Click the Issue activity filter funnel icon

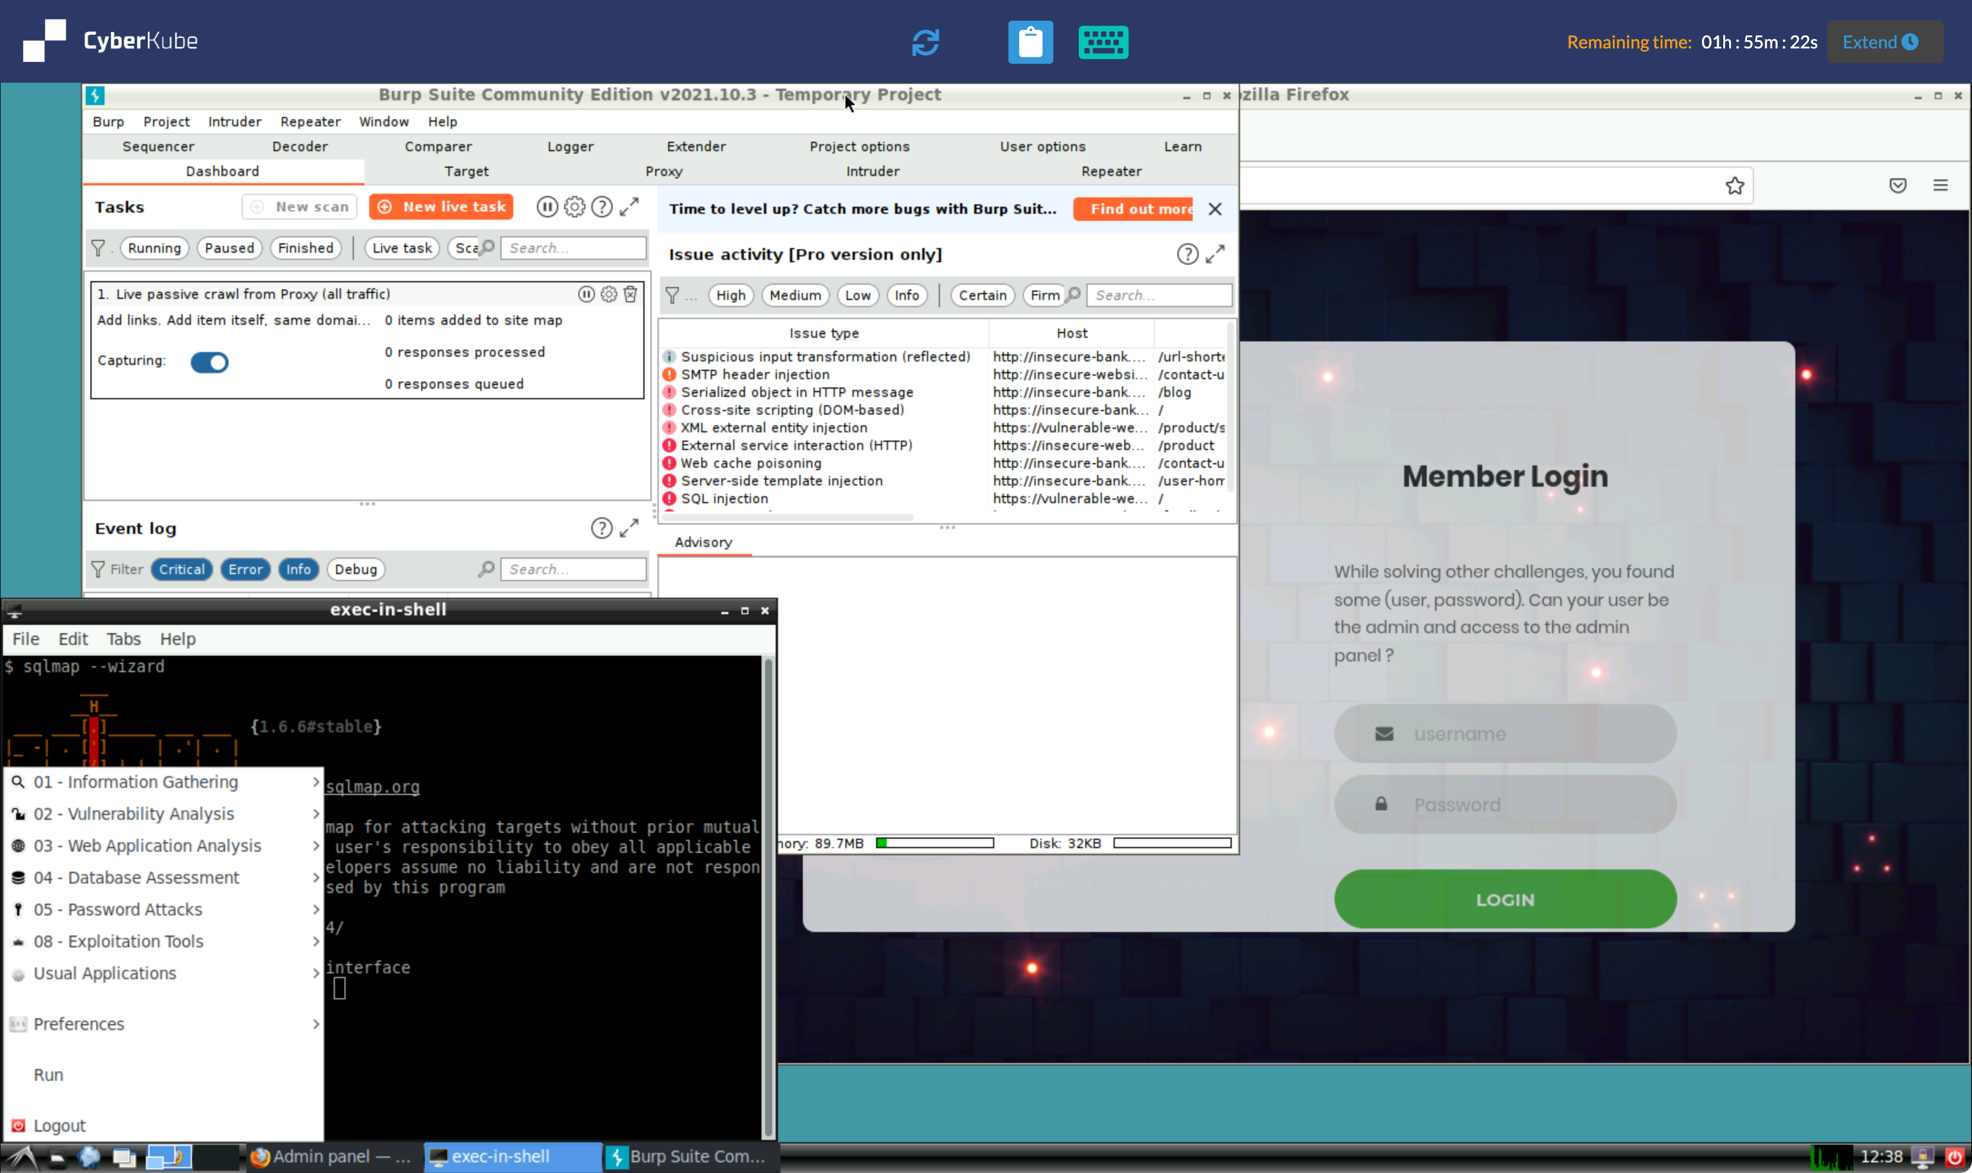[672, 296]
